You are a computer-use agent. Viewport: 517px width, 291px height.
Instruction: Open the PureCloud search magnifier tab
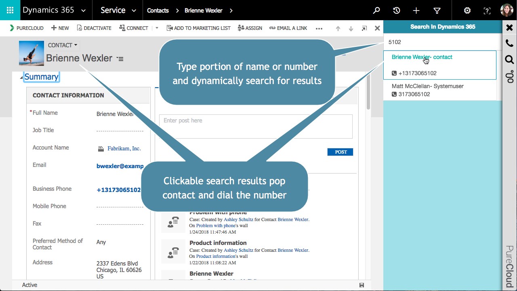[x=509, y=60]
